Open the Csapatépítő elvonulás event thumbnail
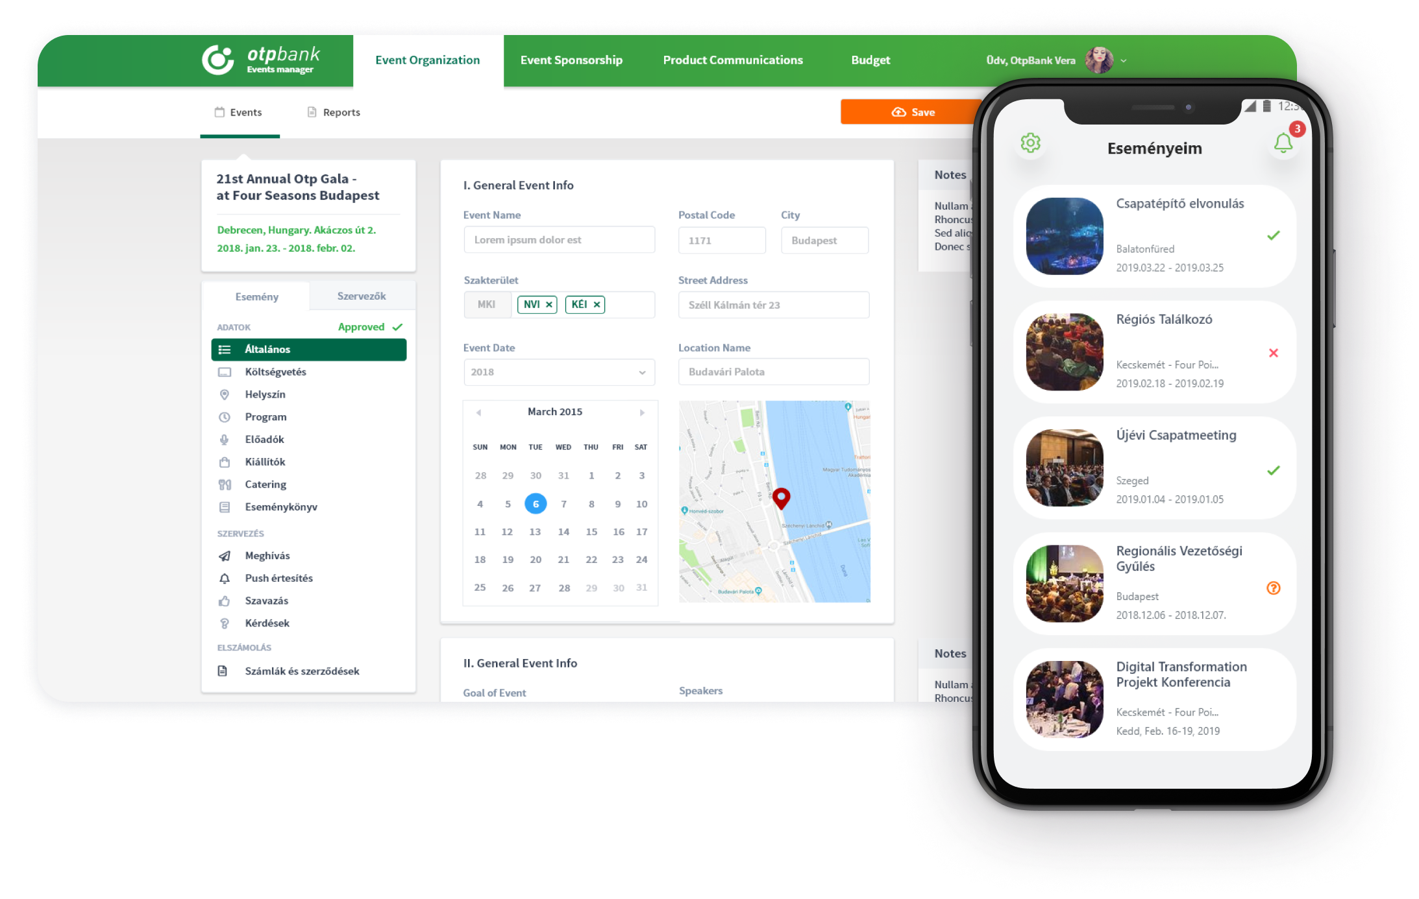This screenshot has height=899, width=1419. 1065,236
